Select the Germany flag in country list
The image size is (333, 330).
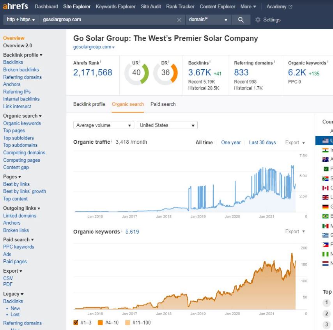(x=325, y=207)
